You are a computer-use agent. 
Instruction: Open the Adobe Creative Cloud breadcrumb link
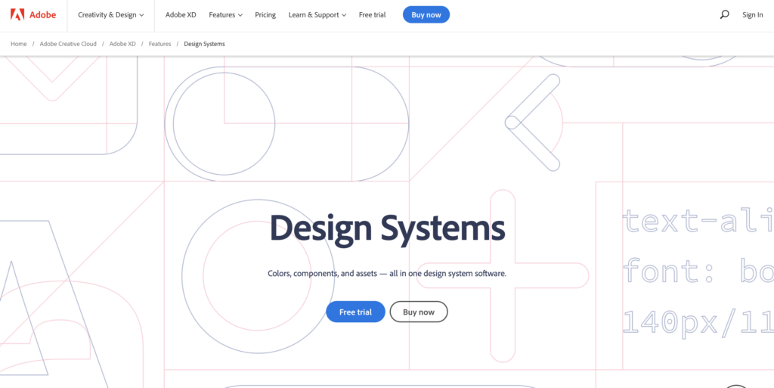pyautogui.click(x=68, y=44)
